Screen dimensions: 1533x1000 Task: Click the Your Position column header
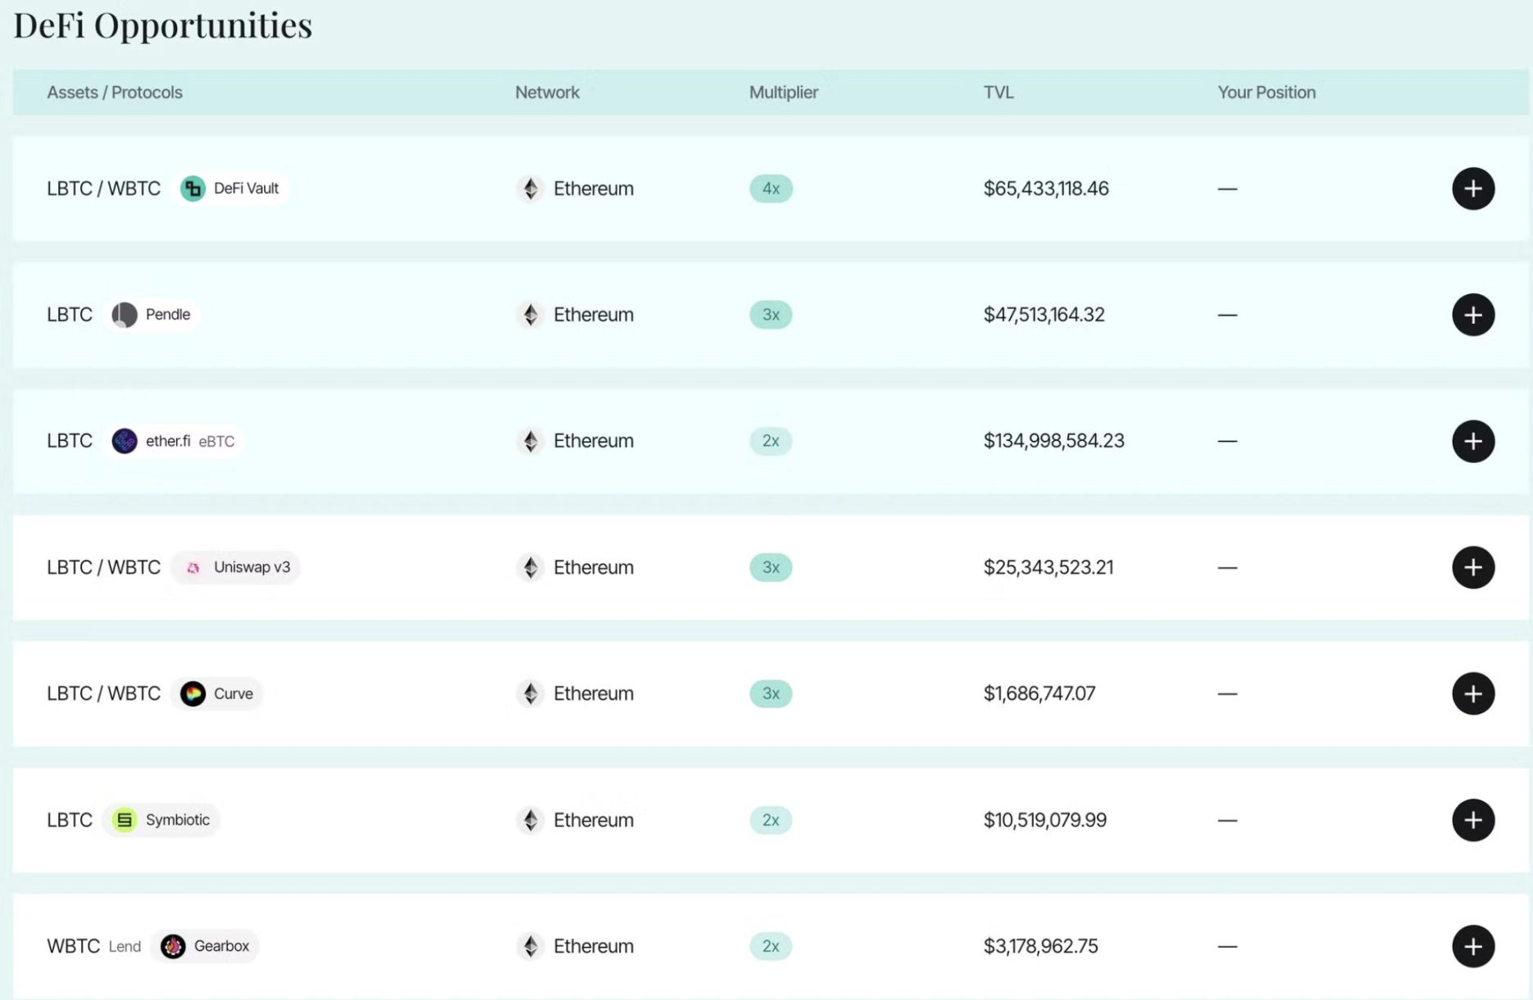(1266, 93)
